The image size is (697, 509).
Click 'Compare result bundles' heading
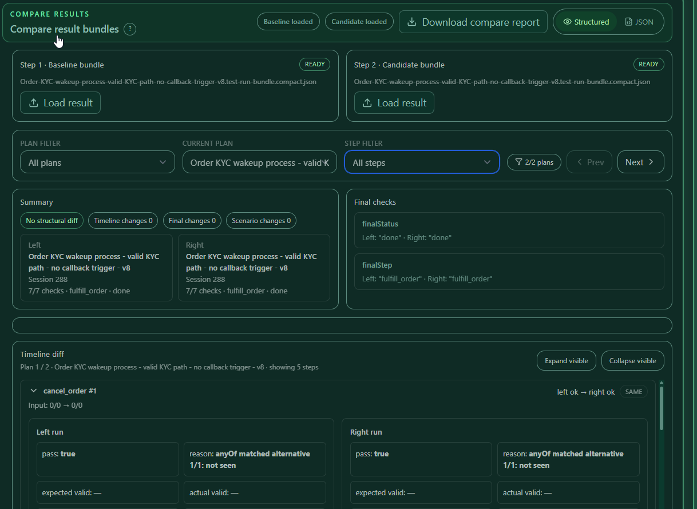(65, 29)
